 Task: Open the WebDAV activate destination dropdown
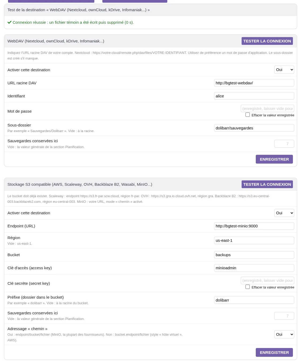[284, 70]
